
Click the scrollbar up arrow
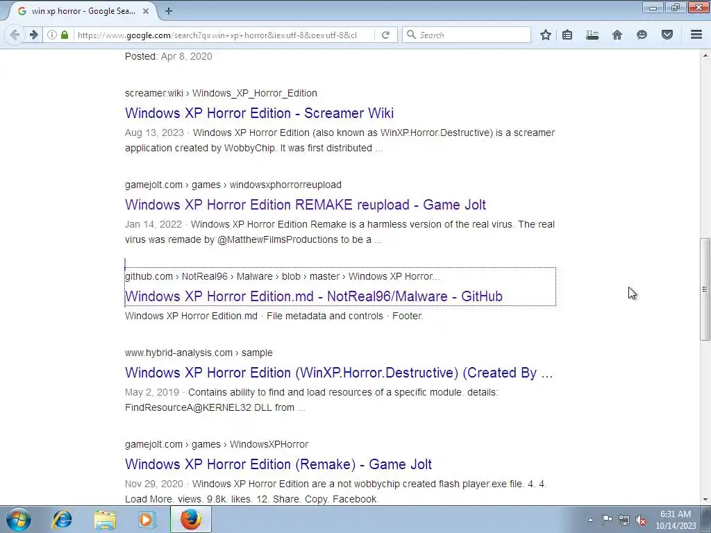[705, 56]
